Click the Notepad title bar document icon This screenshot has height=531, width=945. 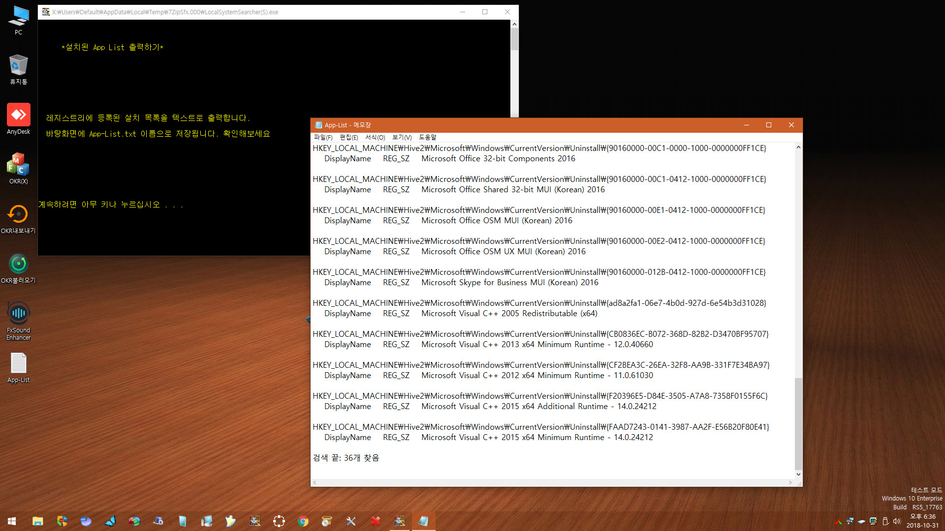[x=318, y=125]
